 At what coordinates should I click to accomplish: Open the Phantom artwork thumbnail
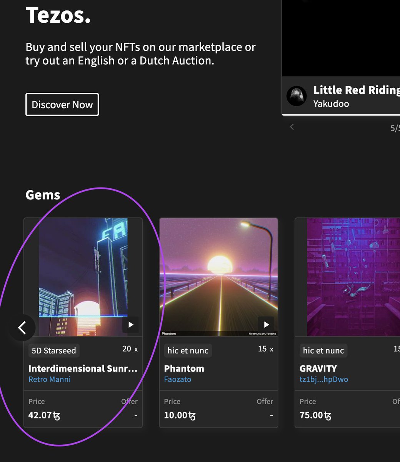point(218,277)
